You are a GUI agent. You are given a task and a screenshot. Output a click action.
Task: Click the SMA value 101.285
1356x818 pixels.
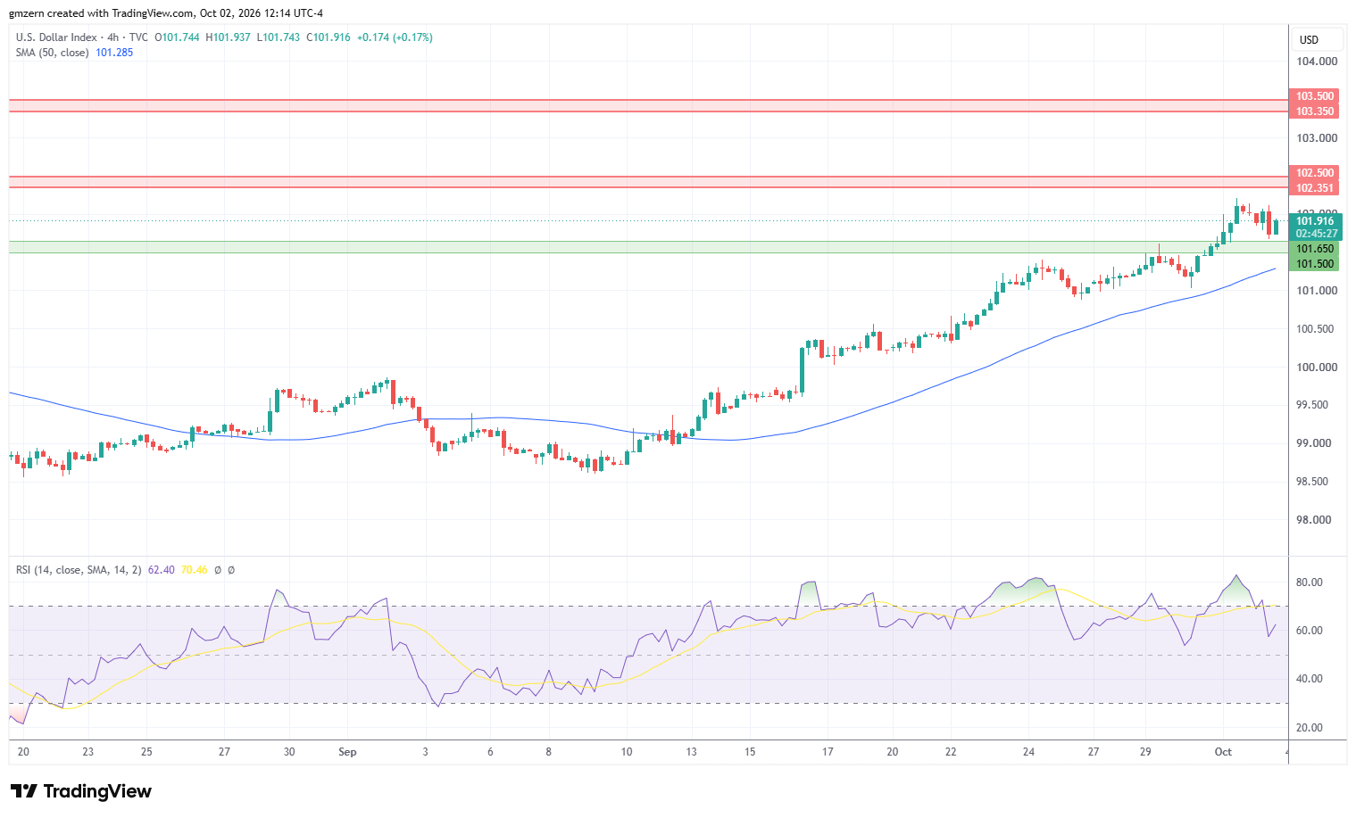[114, 53]
